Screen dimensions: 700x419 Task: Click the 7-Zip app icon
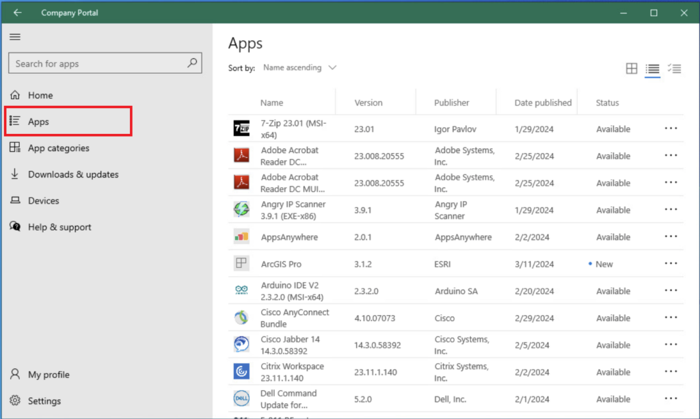241,129
